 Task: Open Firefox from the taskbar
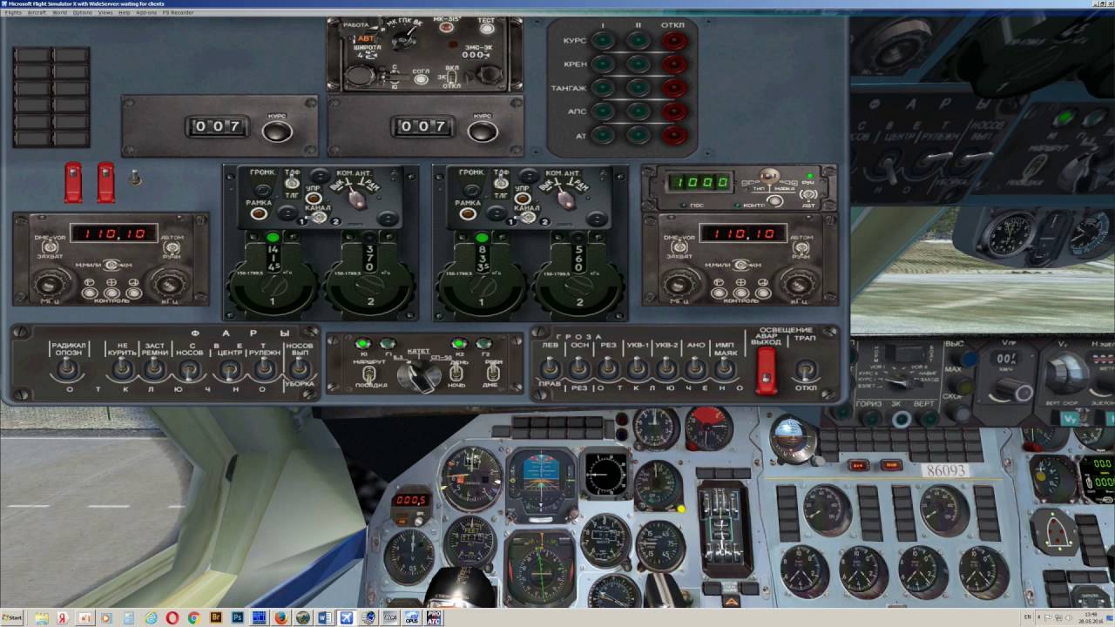click(280, 617)
